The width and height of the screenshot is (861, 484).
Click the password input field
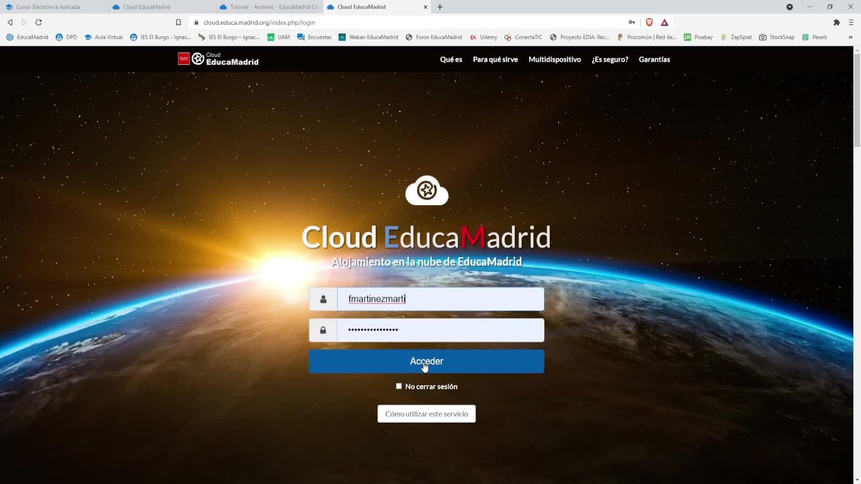440,330
